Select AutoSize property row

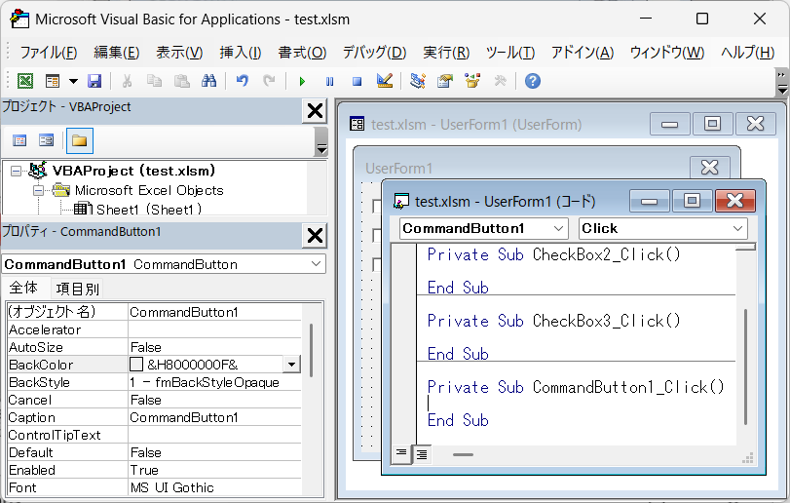pos(154,347)
